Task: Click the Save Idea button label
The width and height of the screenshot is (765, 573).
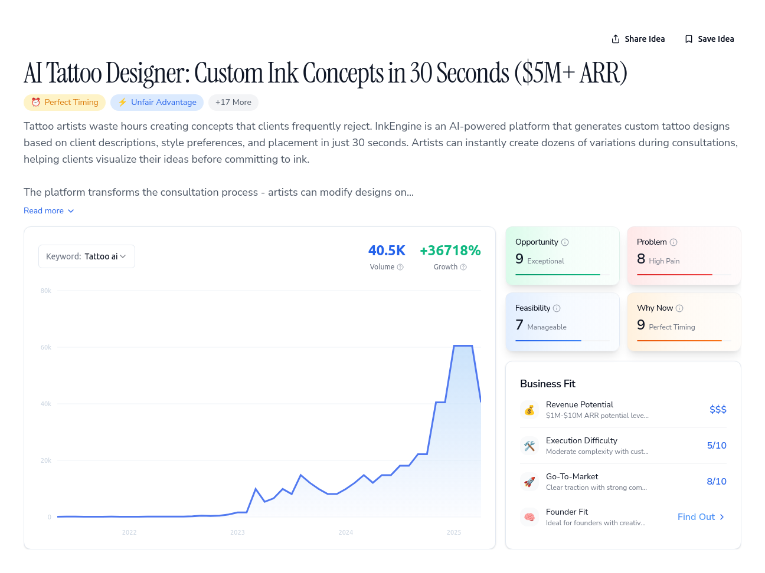Action: (716, 39)
